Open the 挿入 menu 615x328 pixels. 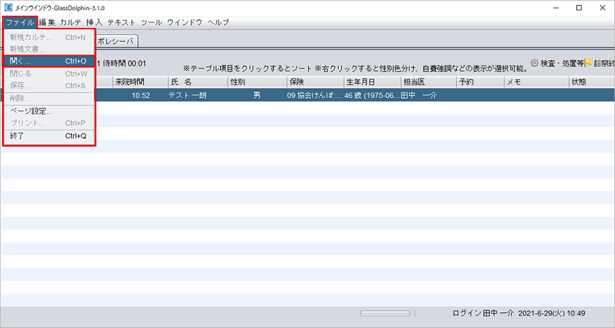click(x=94, y=23)
